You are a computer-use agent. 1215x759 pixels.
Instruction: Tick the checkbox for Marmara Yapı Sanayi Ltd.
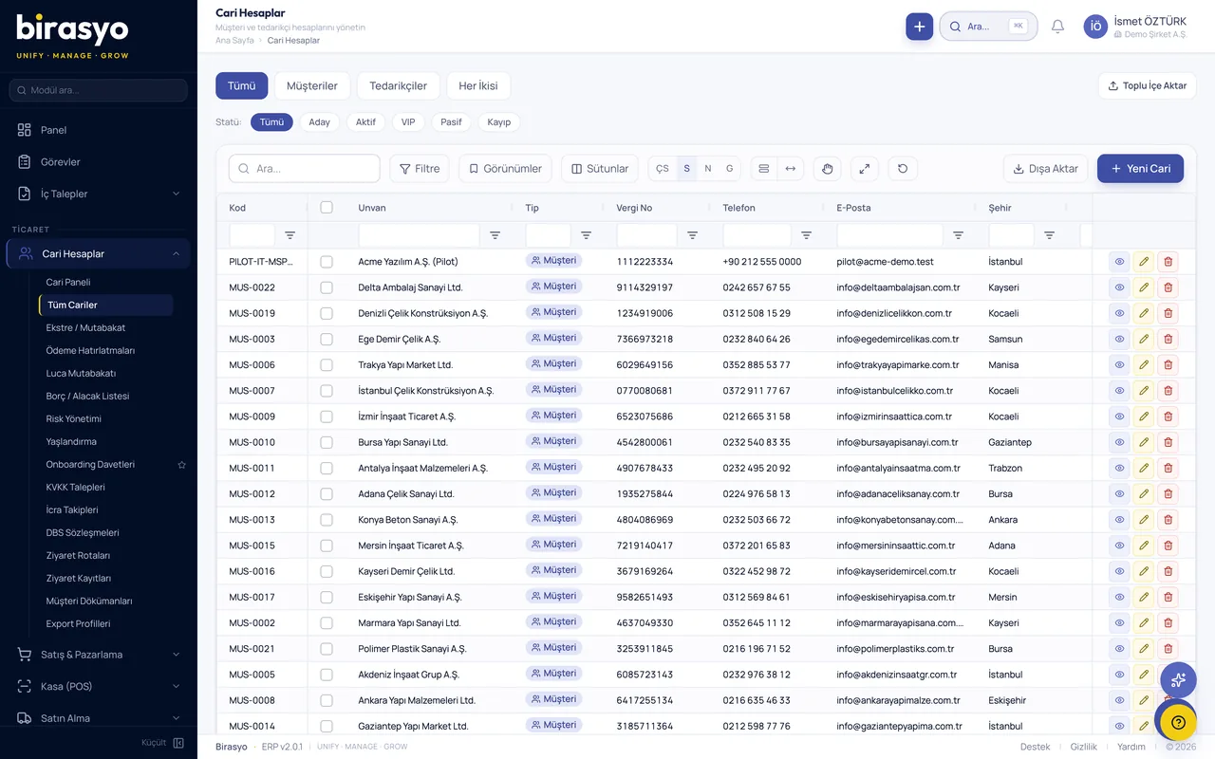[327, 623]
